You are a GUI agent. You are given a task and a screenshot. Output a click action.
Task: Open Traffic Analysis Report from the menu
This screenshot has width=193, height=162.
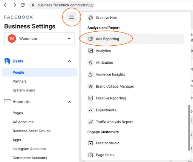pos(114,122)
